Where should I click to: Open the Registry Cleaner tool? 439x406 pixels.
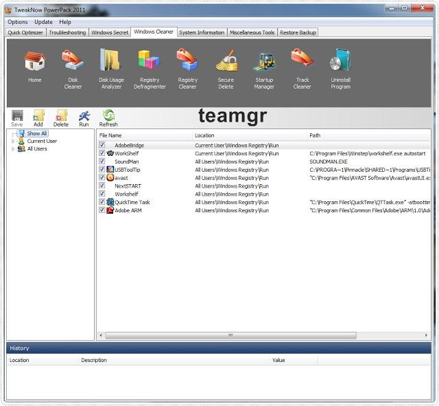[187, 60]
